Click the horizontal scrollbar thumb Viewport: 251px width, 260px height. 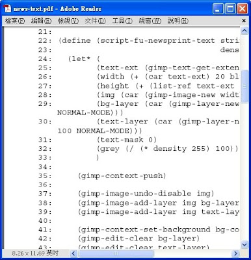(116, 253)
